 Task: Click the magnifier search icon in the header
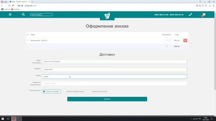coord(23,14)
